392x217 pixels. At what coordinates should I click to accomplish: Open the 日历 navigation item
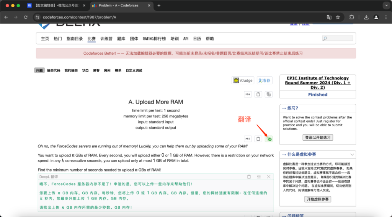(x=197, y=39)
